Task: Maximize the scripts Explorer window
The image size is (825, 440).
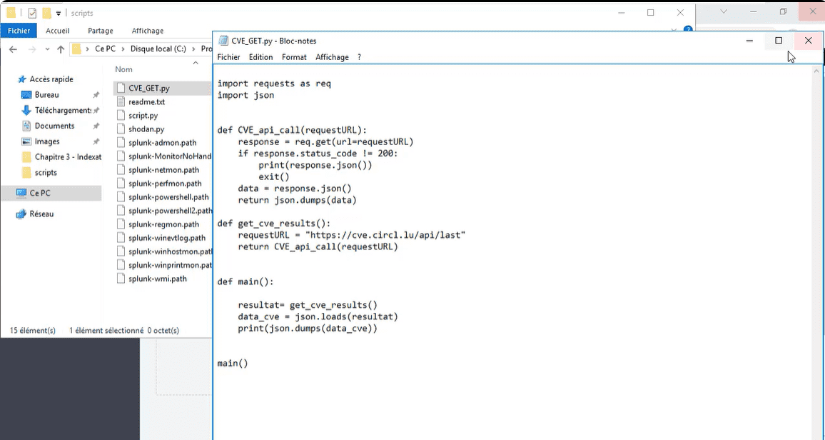Action: pyautogui.click(x=651, y=13)
